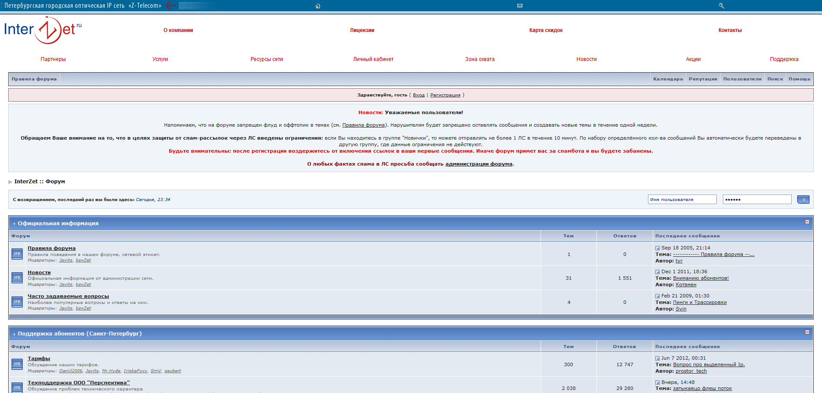Click the InterZet logo
Screen dimensions: 822x393
pos(42,30)
